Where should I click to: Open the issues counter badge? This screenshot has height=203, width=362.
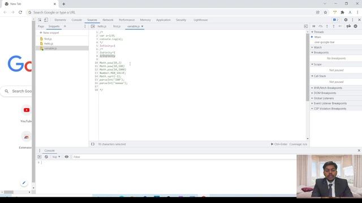[335, 20]
